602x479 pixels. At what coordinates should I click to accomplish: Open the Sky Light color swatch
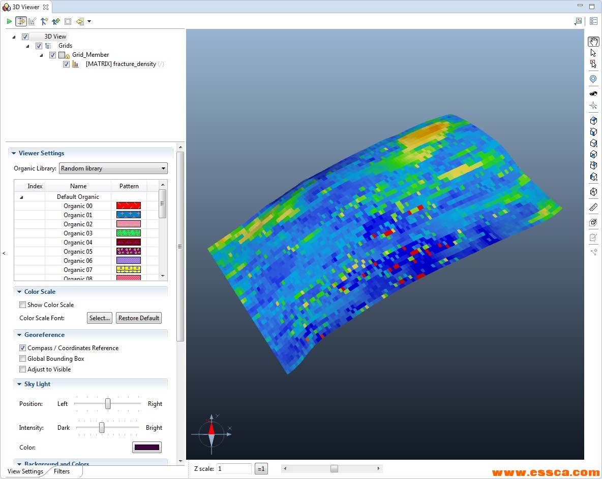pyautogui.click(x=146, y=448)
